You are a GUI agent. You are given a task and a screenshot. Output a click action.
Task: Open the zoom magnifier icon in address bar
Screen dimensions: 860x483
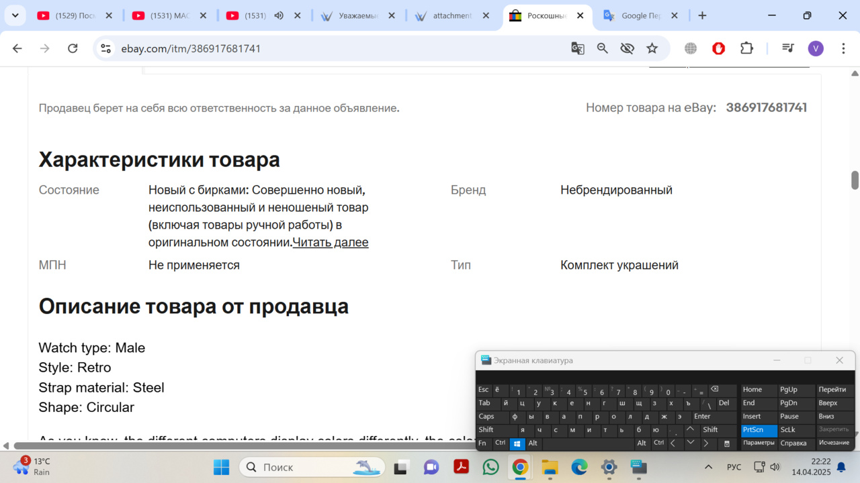point(603,48)
